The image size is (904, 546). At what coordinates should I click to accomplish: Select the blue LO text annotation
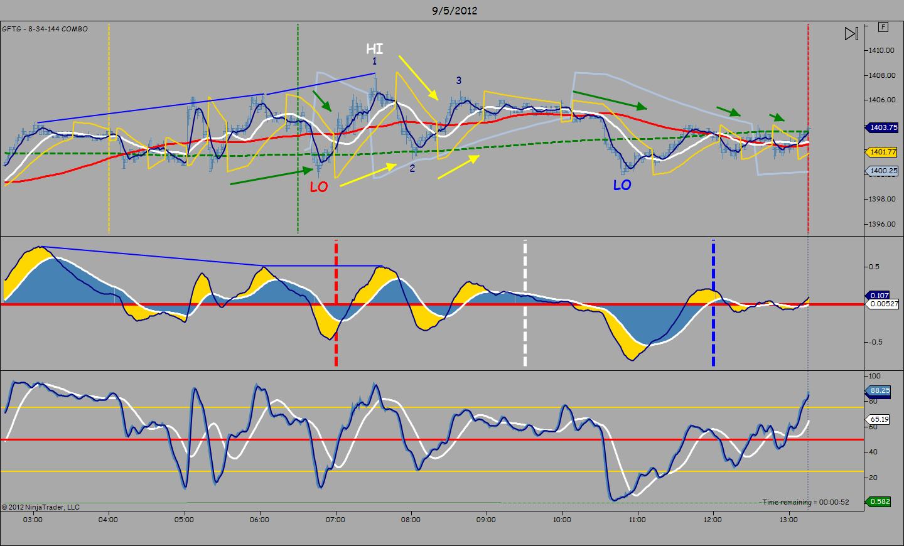[622, 185]
